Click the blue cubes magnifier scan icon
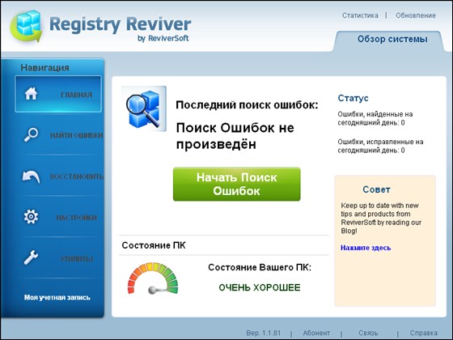453x340 pixels. [x=144, y=108]
